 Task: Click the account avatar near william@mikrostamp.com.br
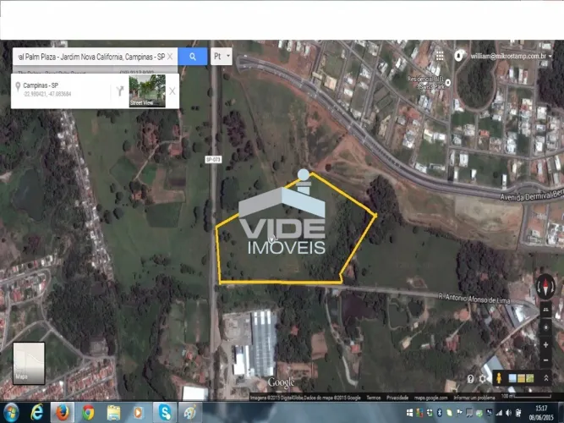[x=458, y=56]
